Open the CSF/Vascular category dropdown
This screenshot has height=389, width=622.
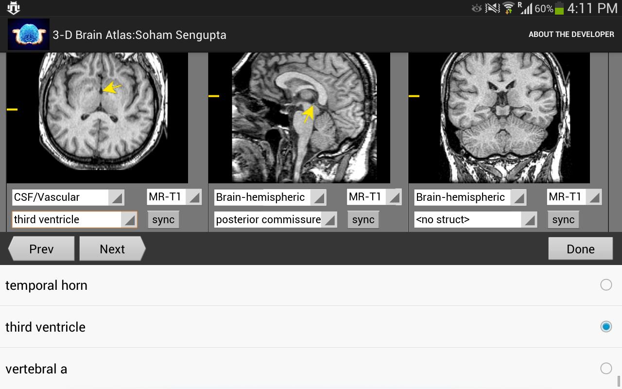(68, 197)
